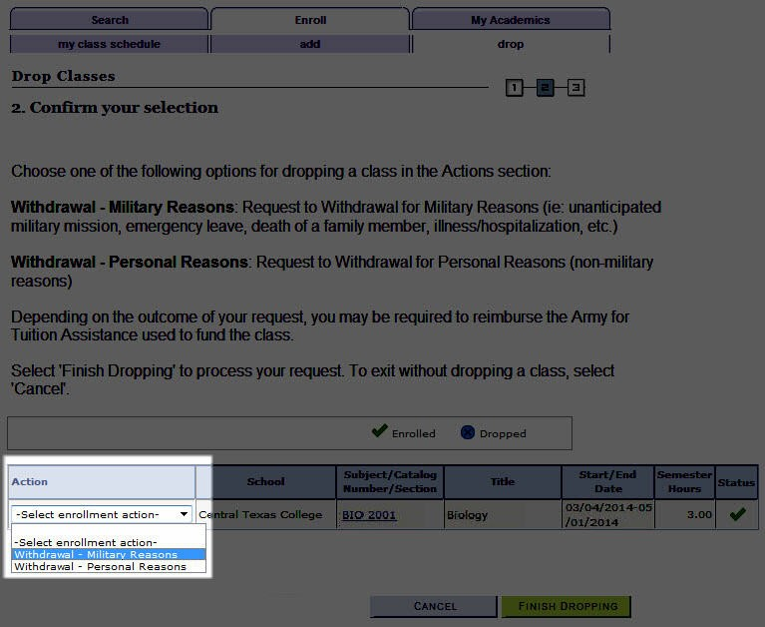The image size is (765, 627).
Task: Click the Title column header
Action: click(503, 482)
